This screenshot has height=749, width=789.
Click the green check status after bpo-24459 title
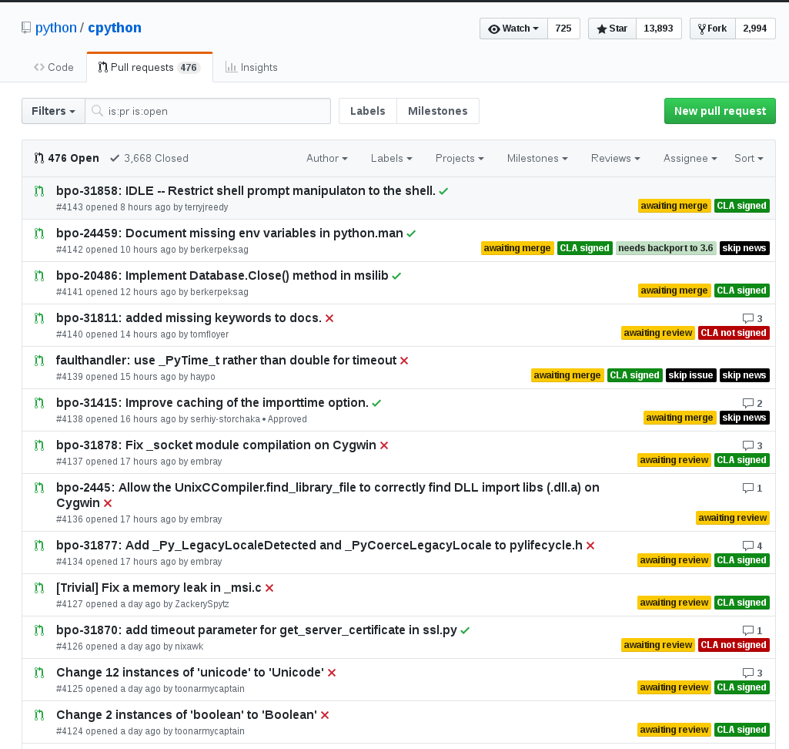coord(411,233)
